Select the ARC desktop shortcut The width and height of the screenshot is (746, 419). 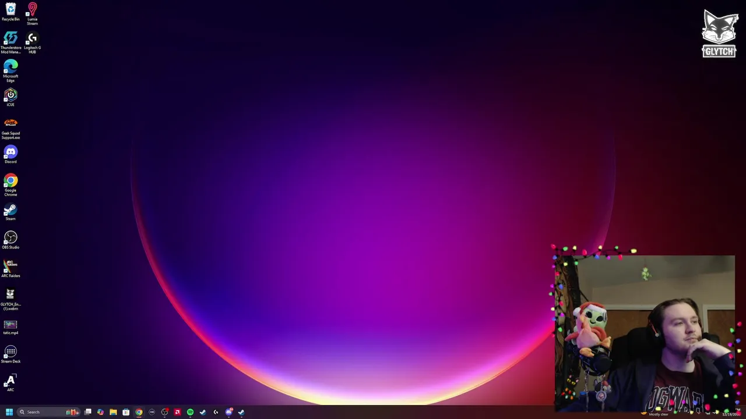(x=10, y=382)
